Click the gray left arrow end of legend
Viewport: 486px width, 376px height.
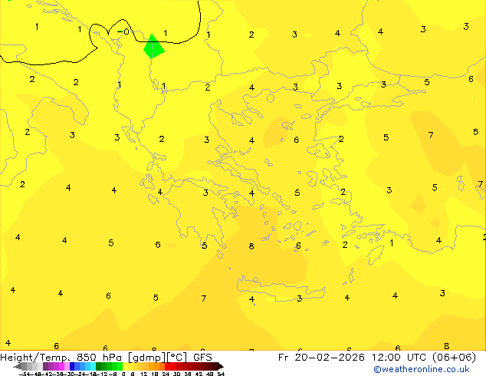tap(18, 366)
